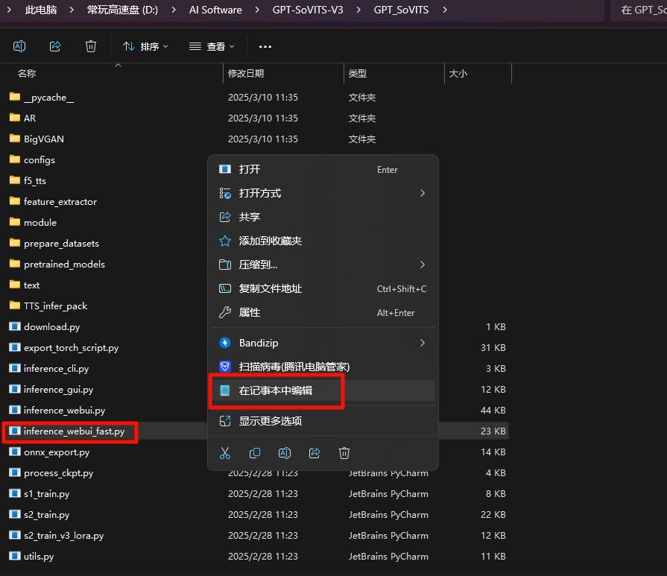Click the 修改日期 column header

(246, 74)
